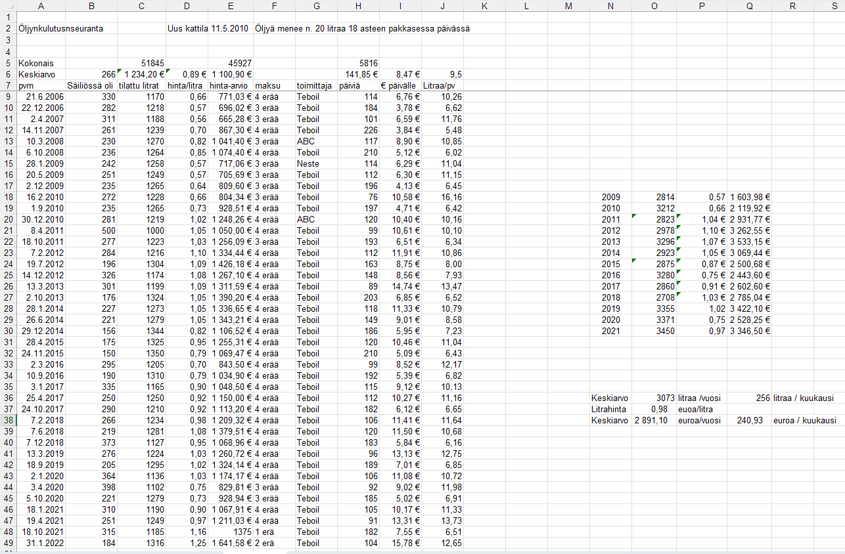Viewport: 845px width, 554px height.
Task: Select the average cell '1 234,20 €'
Action: coord(142,74)
